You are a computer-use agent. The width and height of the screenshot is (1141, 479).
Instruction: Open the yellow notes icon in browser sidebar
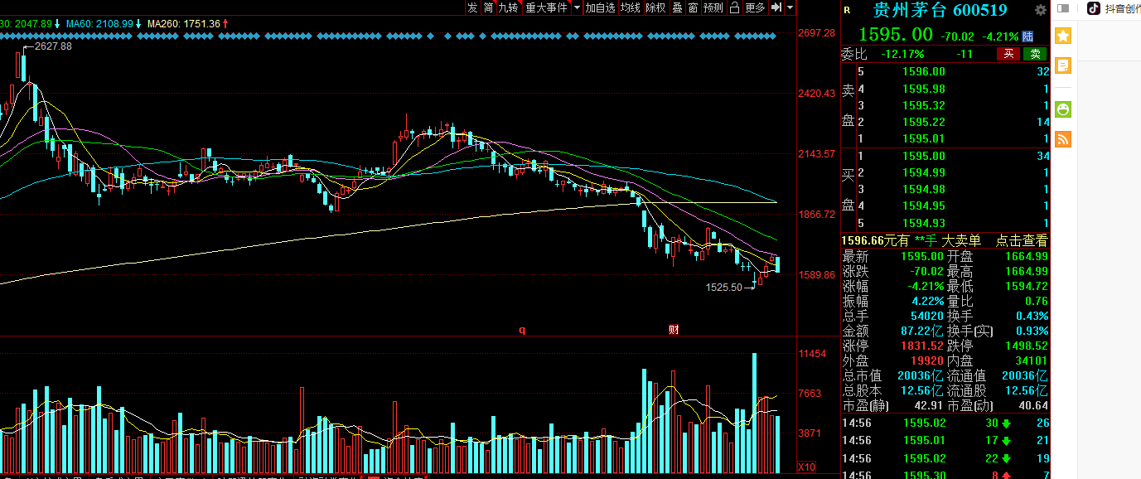coord(1063,65)
